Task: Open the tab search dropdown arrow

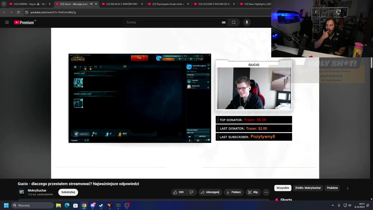Action: coord(4,4)
